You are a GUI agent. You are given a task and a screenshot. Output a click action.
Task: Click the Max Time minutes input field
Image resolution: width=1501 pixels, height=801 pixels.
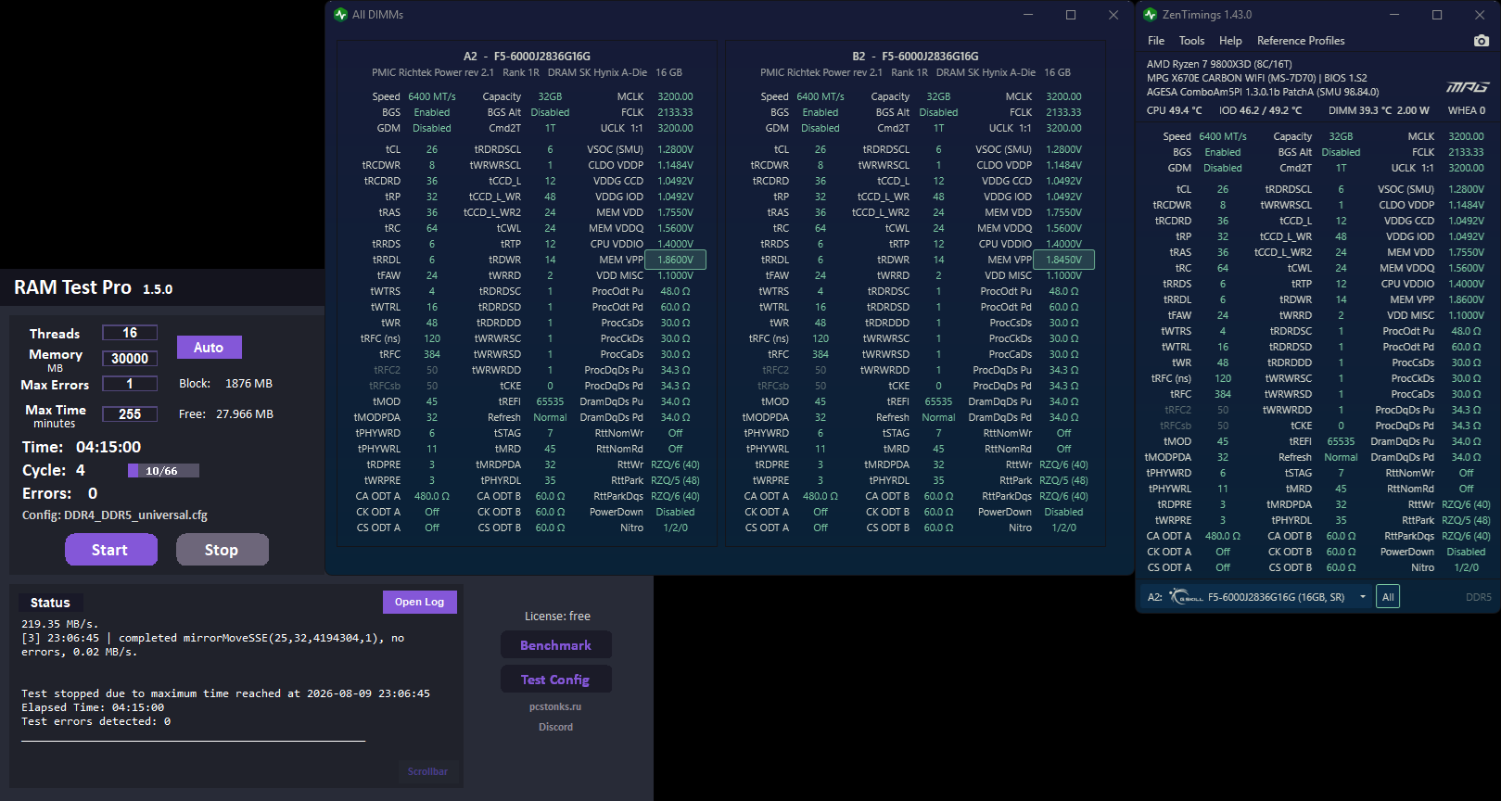click(130, 414)
